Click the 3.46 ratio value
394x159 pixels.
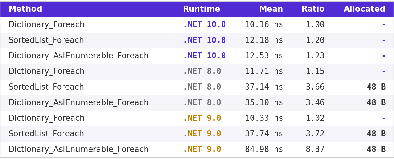pos(315,103)
